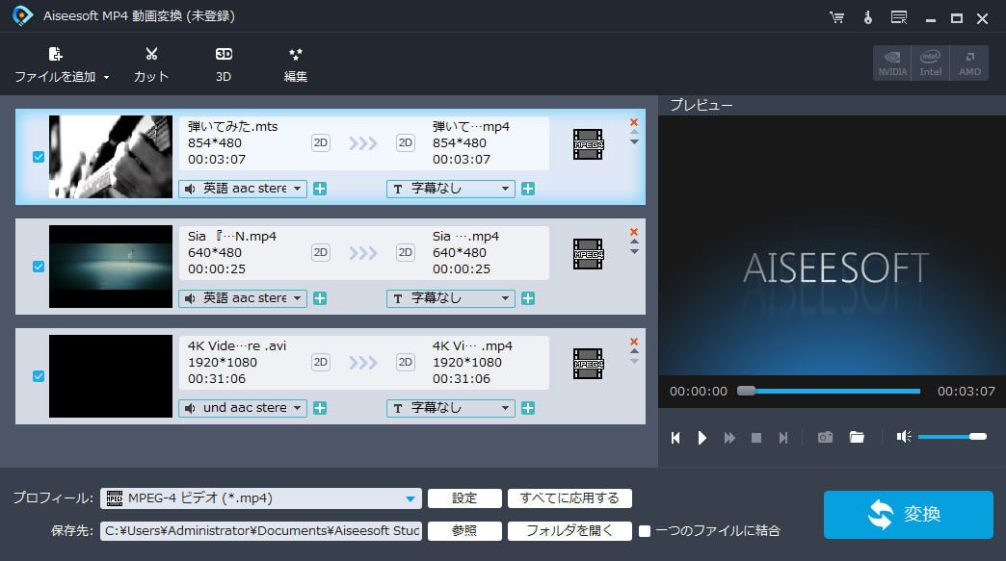Move Sia file down in list

(x=634, y=252)
